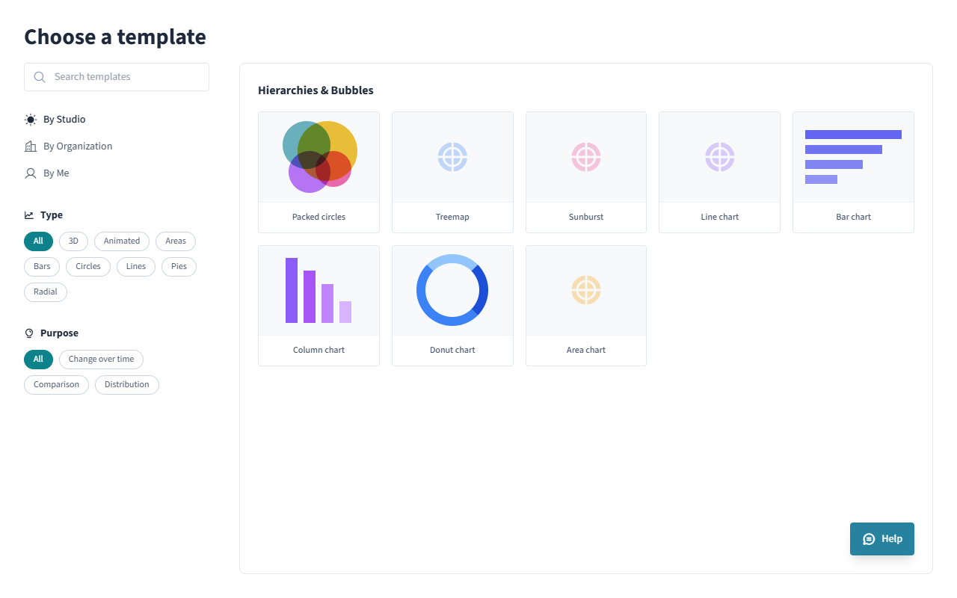
Task: Select the Radial type filter chip
Action: (x=46, y=292)
